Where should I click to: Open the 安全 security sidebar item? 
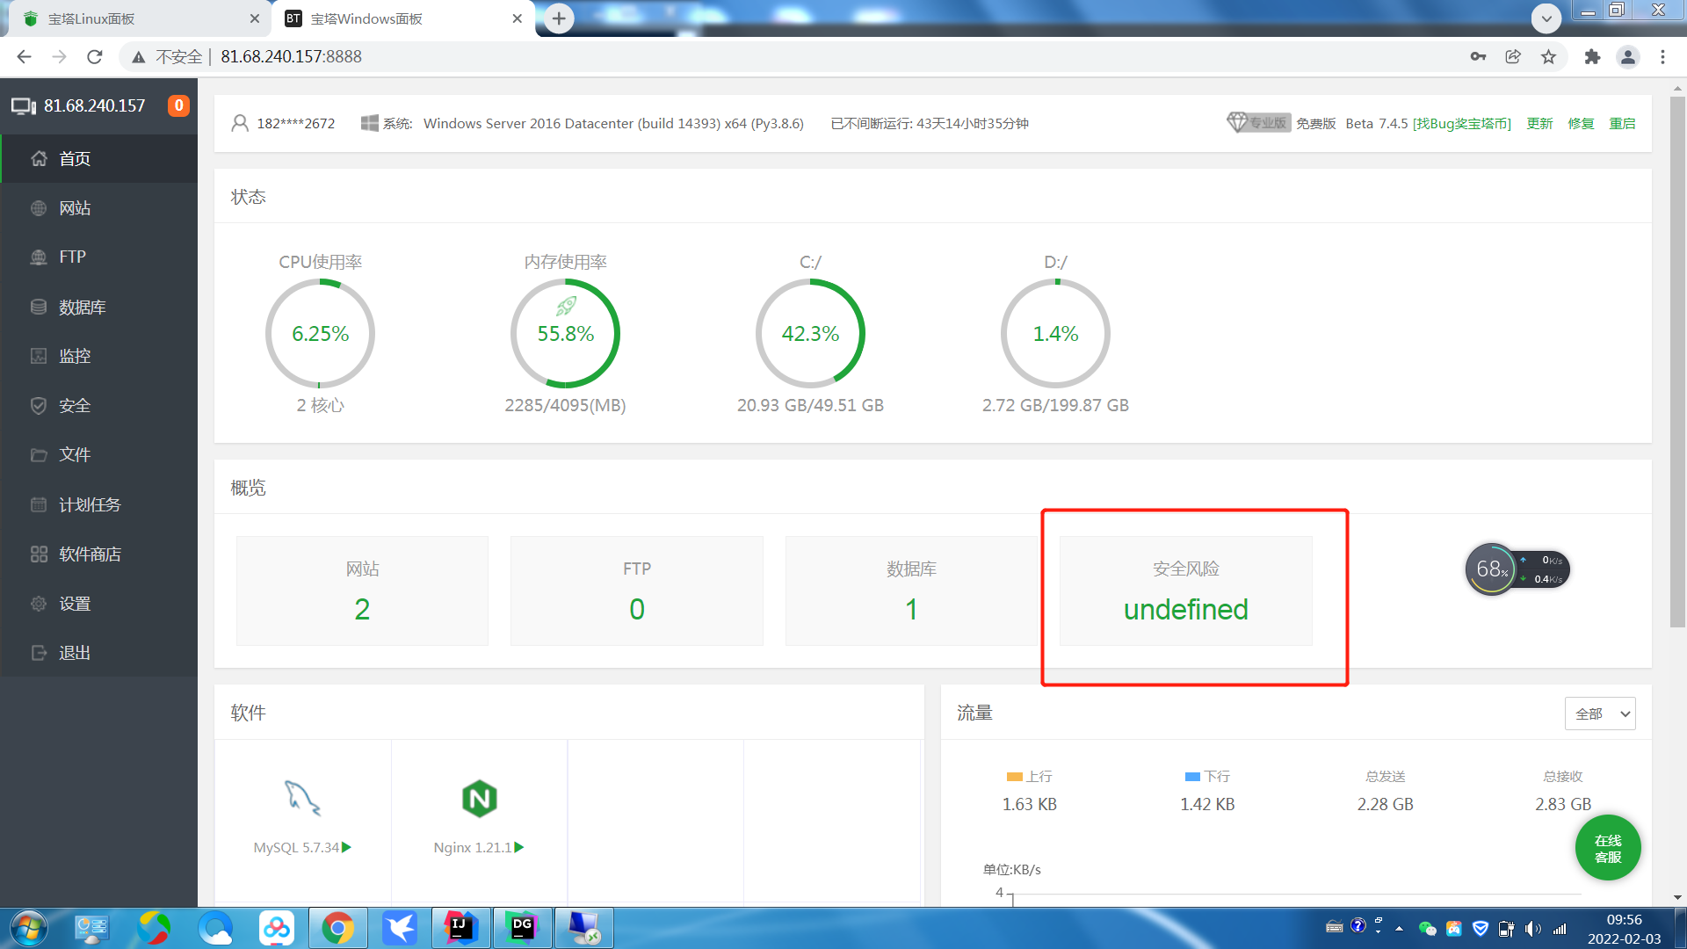coord(98,405)
